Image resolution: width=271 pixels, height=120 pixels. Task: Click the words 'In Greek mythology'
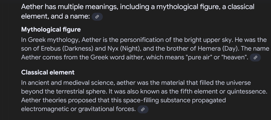[x=50, y=40]
